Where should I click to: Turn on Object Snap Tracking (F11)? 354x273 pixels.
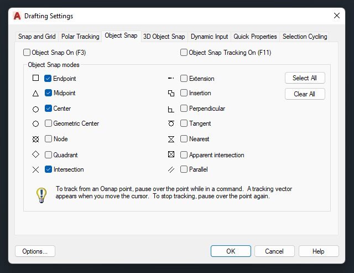tap(184, 53)
